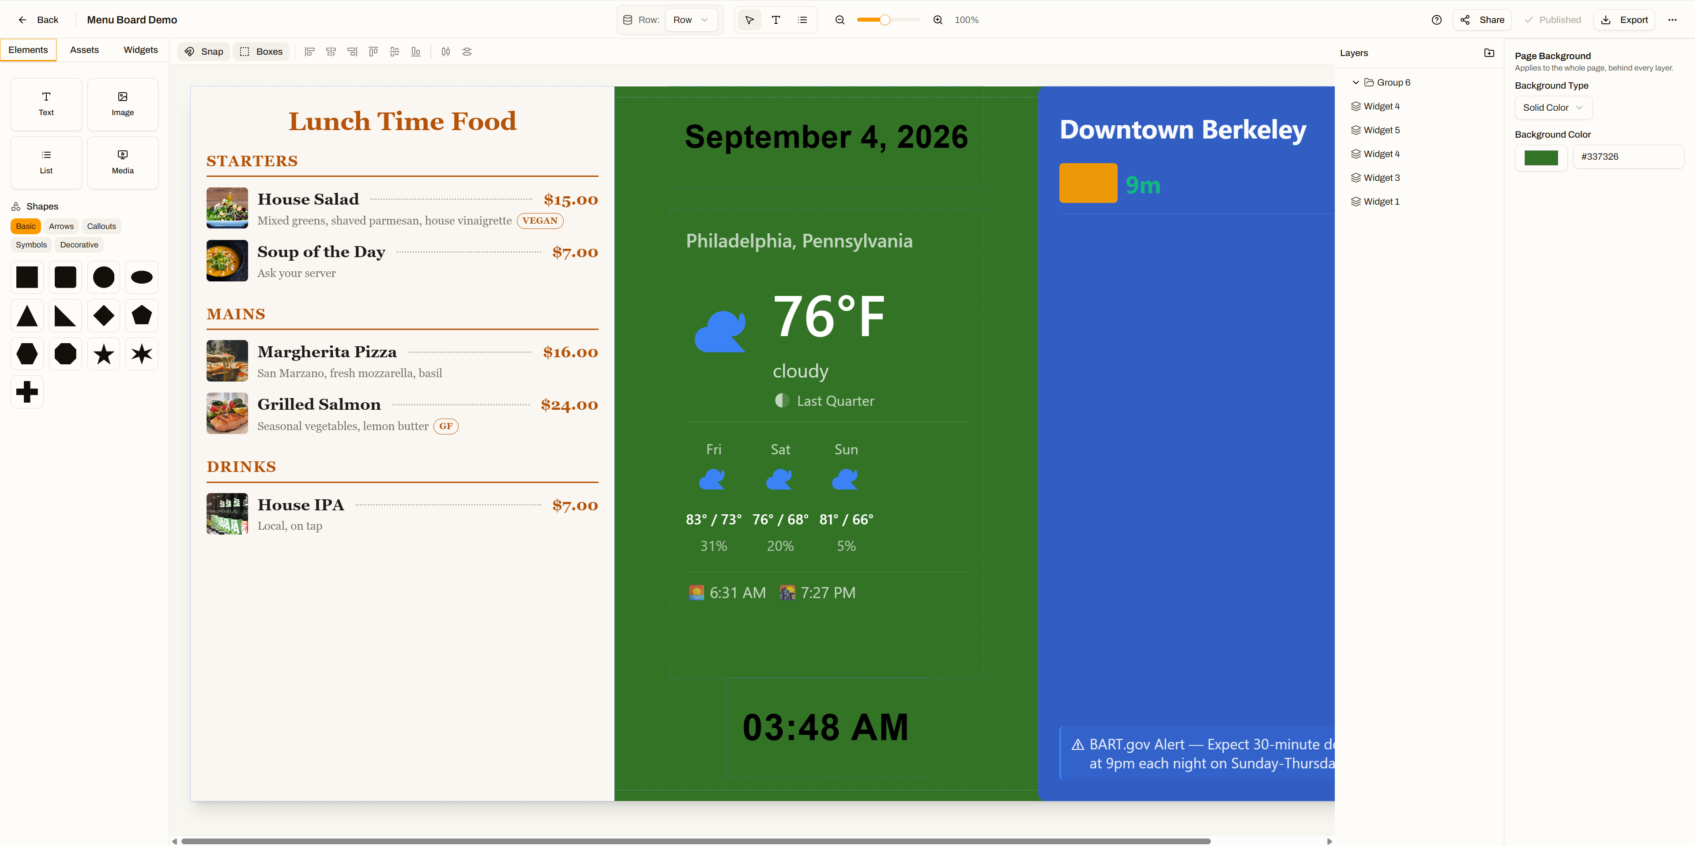Zoom in the canvas
The image size is (1695, 846).
coord(938,20)
